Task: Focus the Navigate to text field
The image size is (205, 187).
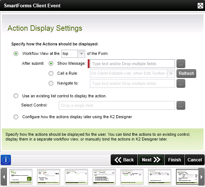Action: [x=132, y=83]
